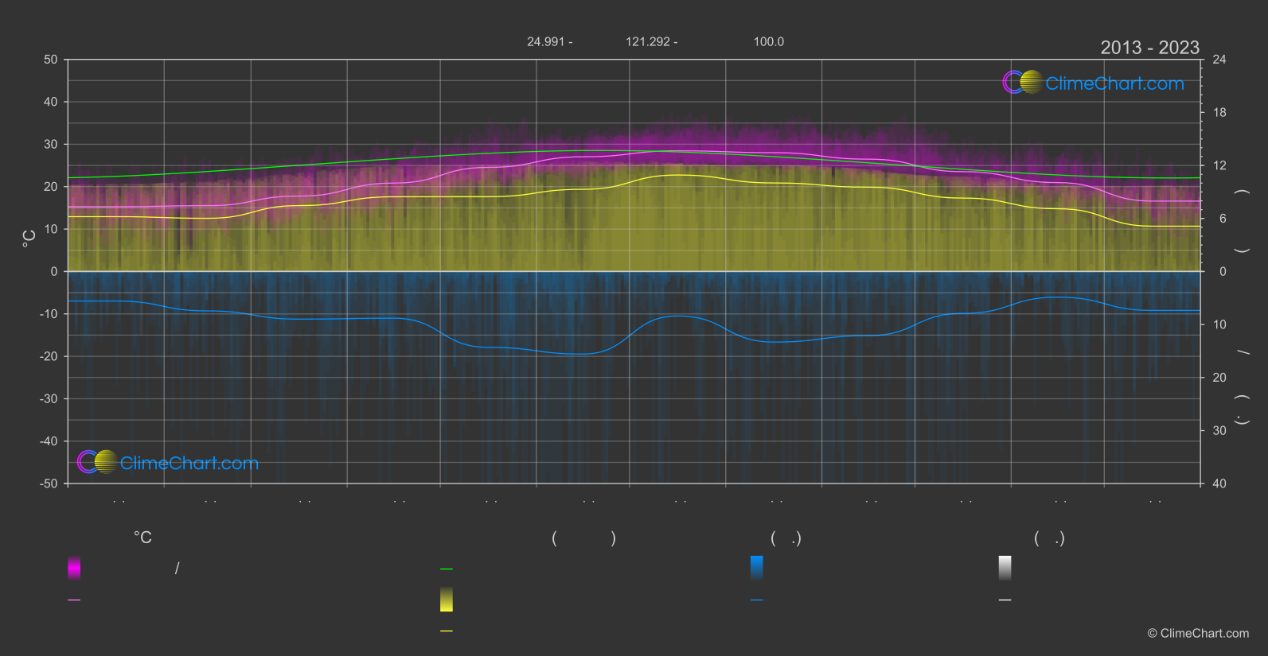Click the yellow sunshine gradient legend swatch
The width and height of the screenshot is (1268, 656).
(447, 600)
